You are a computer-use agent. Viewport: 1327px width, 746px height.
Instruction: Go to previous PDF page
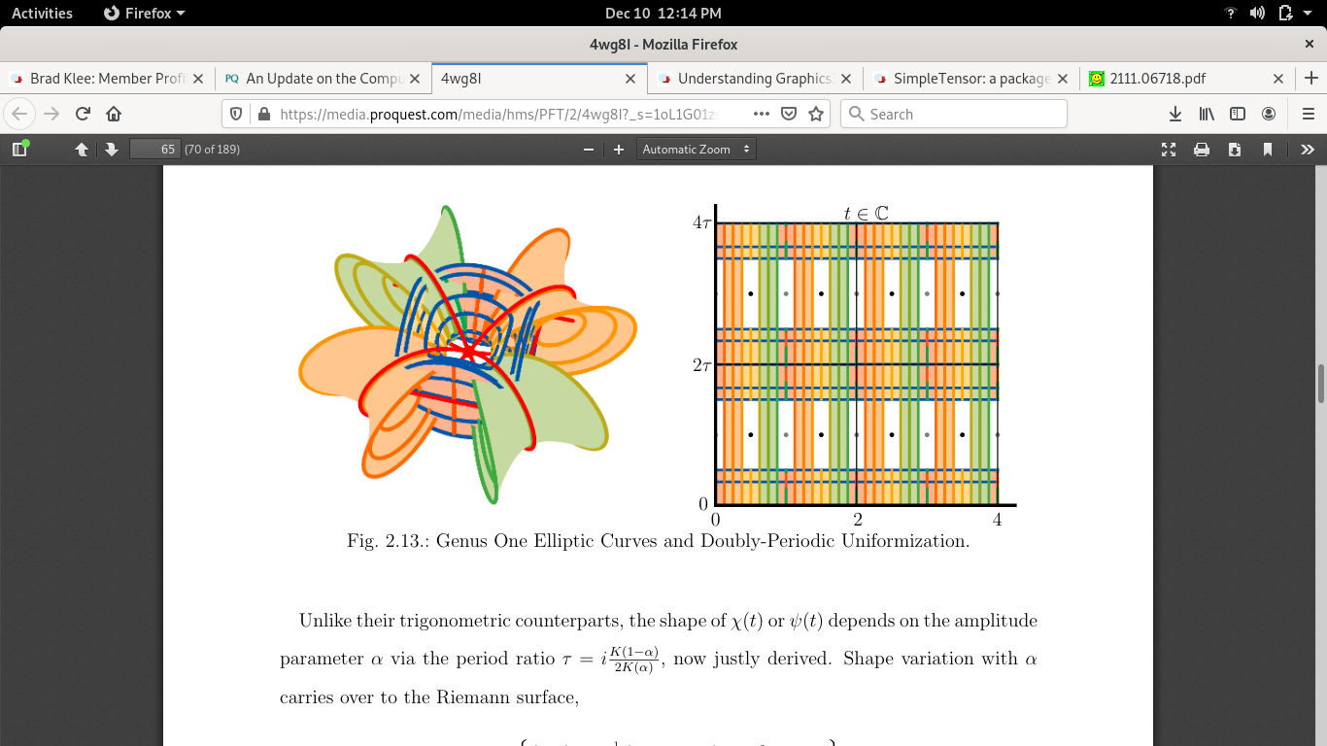[x=82, y=149]
